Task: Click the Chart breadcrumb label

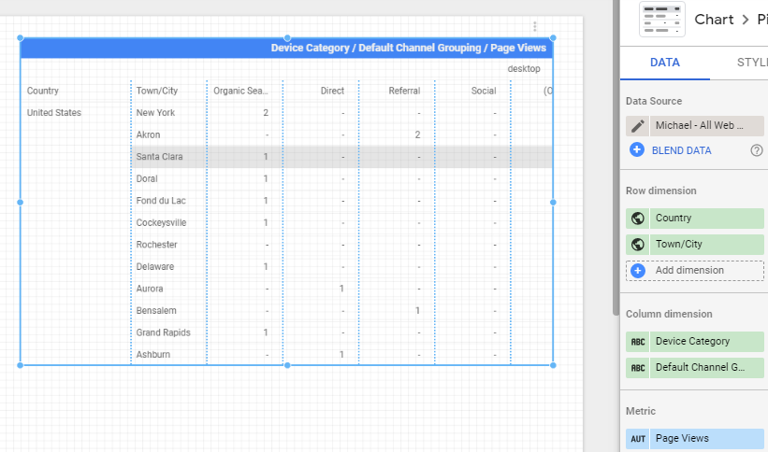Action: (x=714, y=20)
